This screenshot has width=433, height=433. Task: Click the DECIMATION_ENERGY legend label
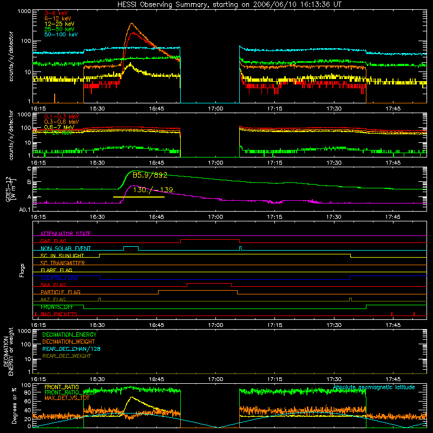[69, 334]
